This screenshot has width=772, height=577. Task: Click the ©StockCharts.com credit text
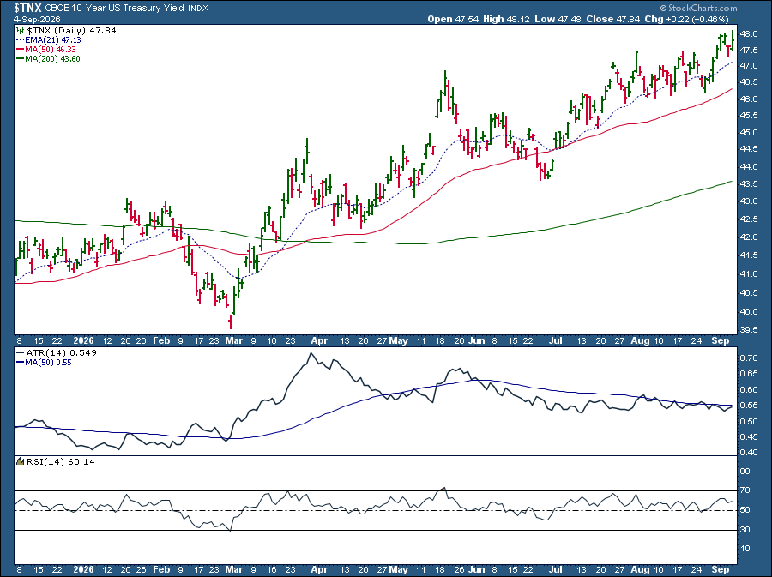698,8
